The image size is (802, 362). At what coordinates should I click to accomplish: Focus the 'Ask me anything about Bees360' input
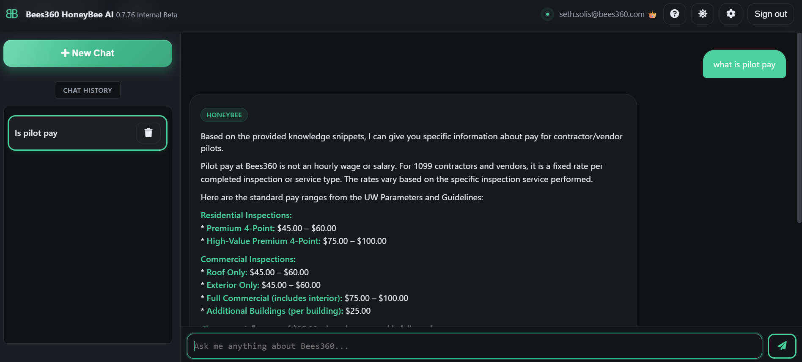tap(474, 346)
